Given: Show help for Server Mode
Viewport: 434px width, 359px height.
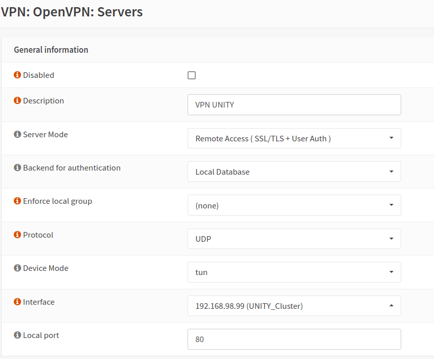Looking at the screenshot, I should [x=17, y=135].
